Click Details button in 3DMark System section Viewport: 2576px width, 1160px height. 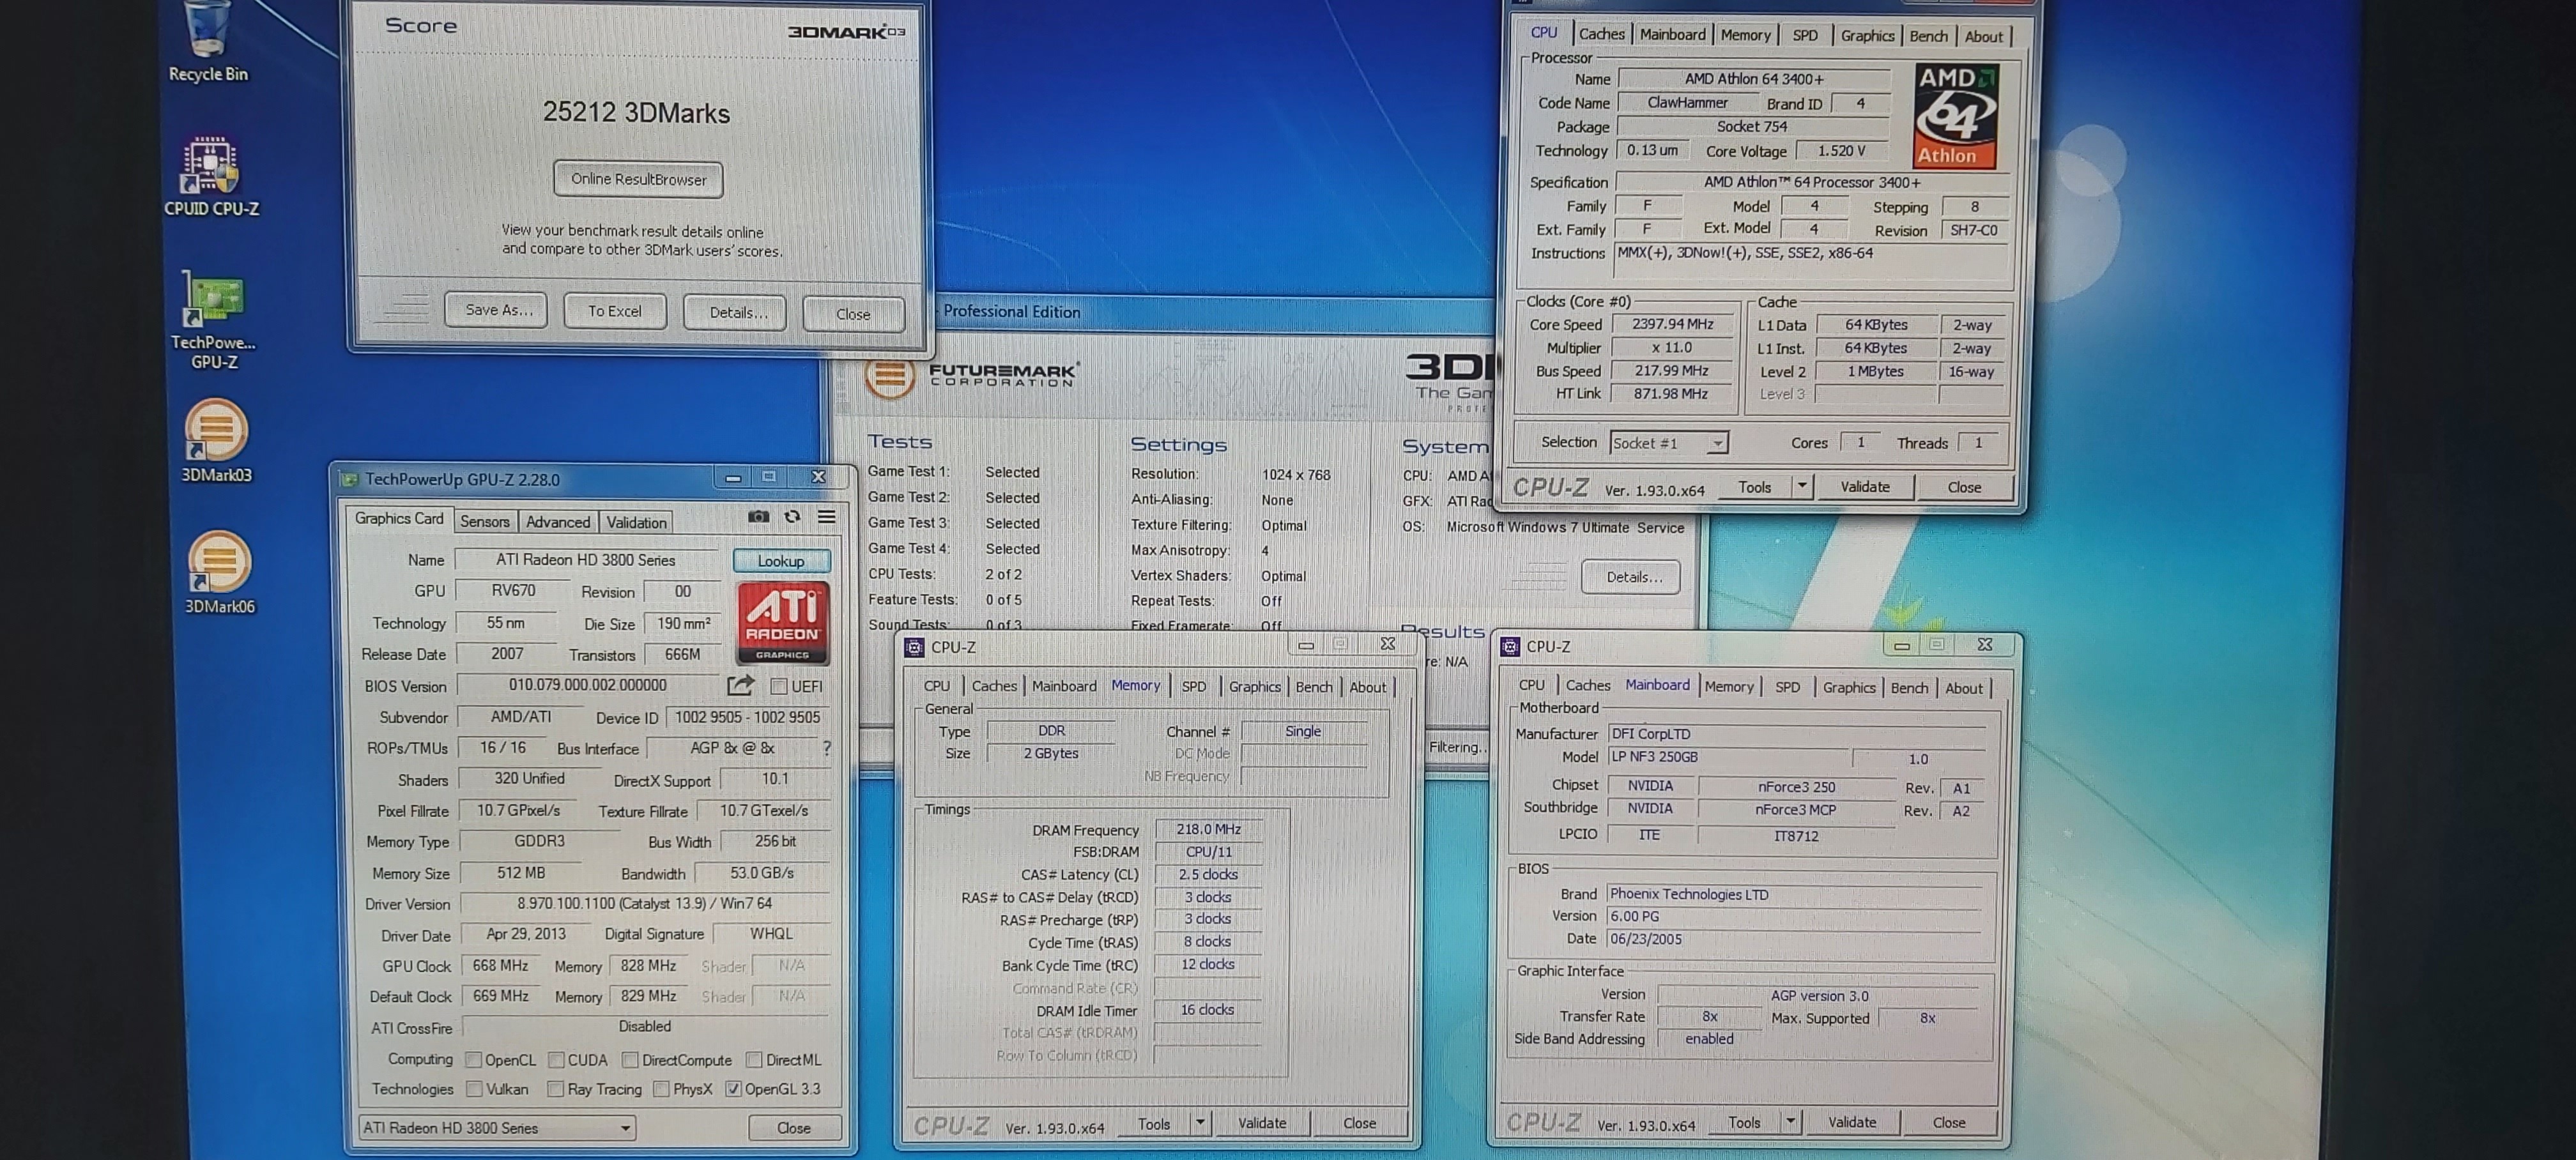point(1631,577)
